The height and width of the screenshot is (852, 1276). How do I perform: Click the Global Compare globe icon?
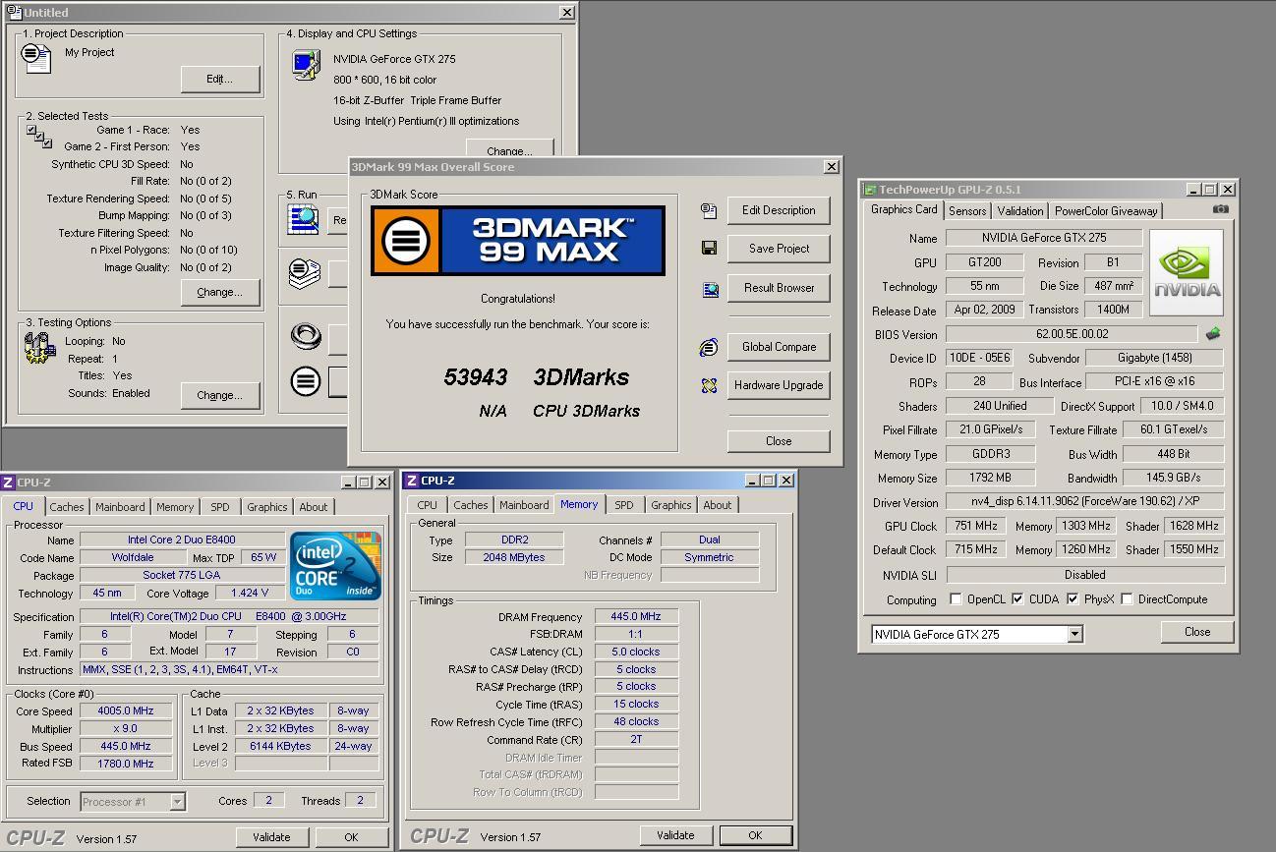click(x=709, y=347)
